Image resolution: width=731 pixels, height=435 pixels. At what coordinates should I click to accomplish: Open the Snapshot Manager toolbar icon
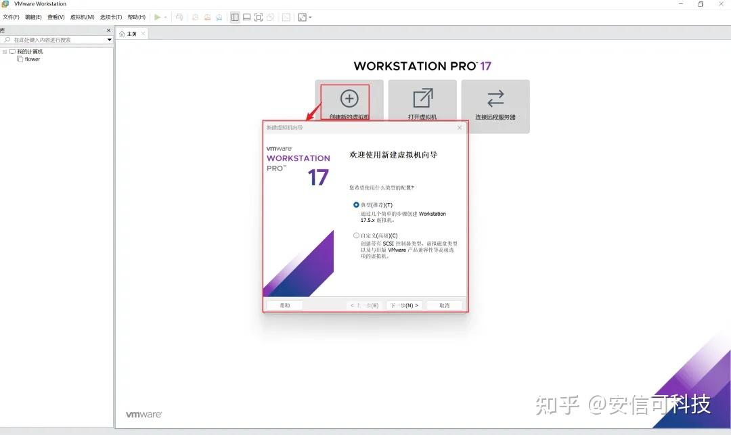tap(219, 17)
